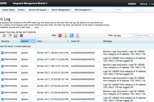The width and height of the screenshot is (154, 102).
Task: Click the Integrated Management Module II title
Action: tap(30, 3)
